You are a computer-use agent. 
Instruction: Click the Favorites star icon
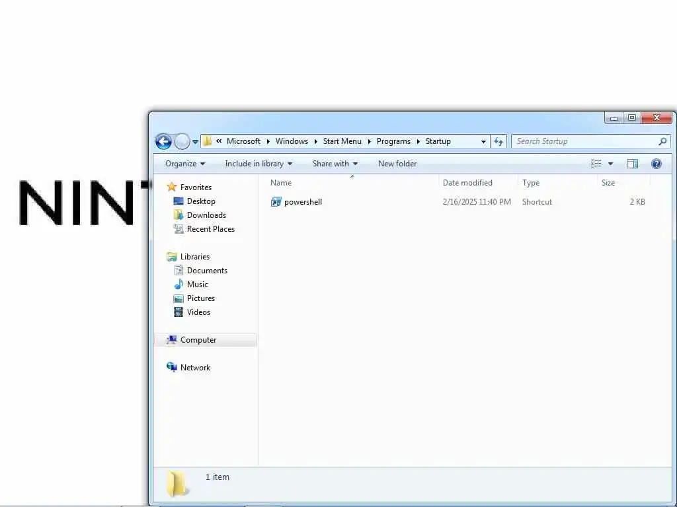[x=172, y=187]
